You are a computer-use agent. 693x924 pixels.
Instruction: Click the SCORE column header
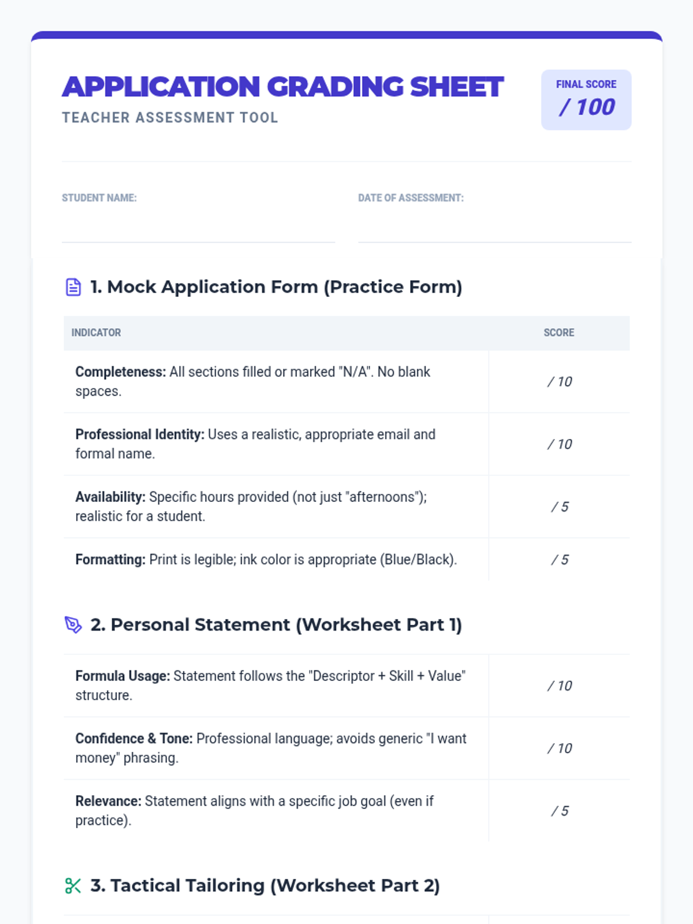point(558,333)
